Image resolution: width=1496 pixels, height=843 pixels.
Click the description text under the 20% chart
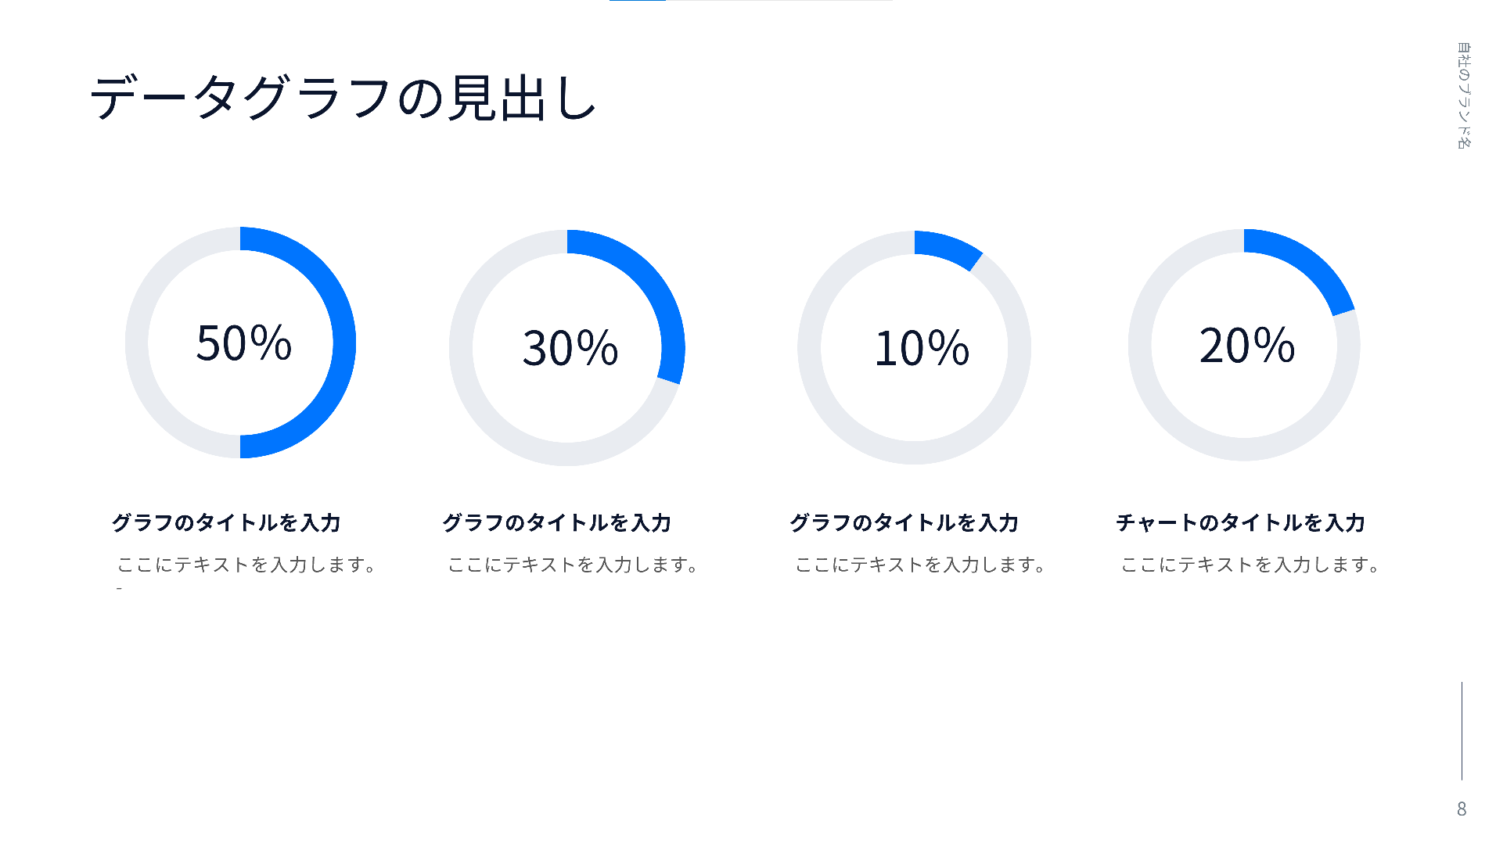point(1250,565)
